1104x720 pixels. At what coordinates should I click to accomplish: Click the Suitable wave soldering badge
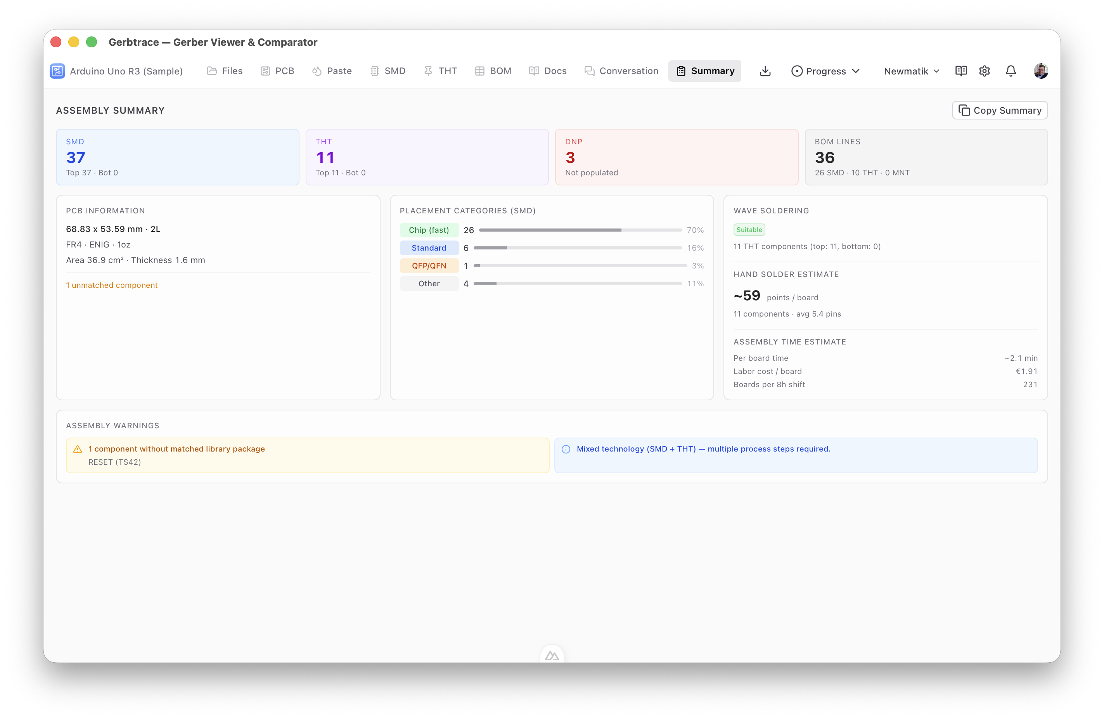tap(749, 230)
